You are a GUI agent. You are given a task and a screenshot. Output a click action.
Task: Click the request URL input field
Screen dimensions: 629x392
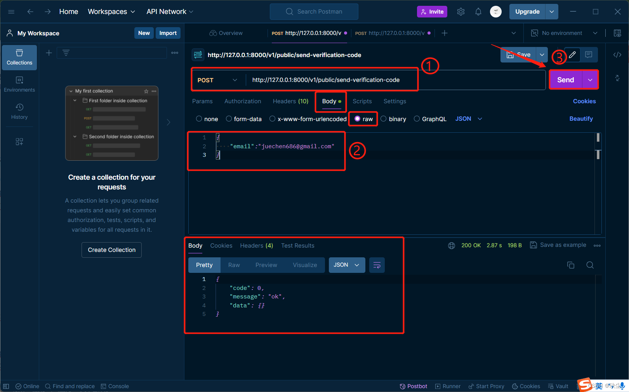395,80
